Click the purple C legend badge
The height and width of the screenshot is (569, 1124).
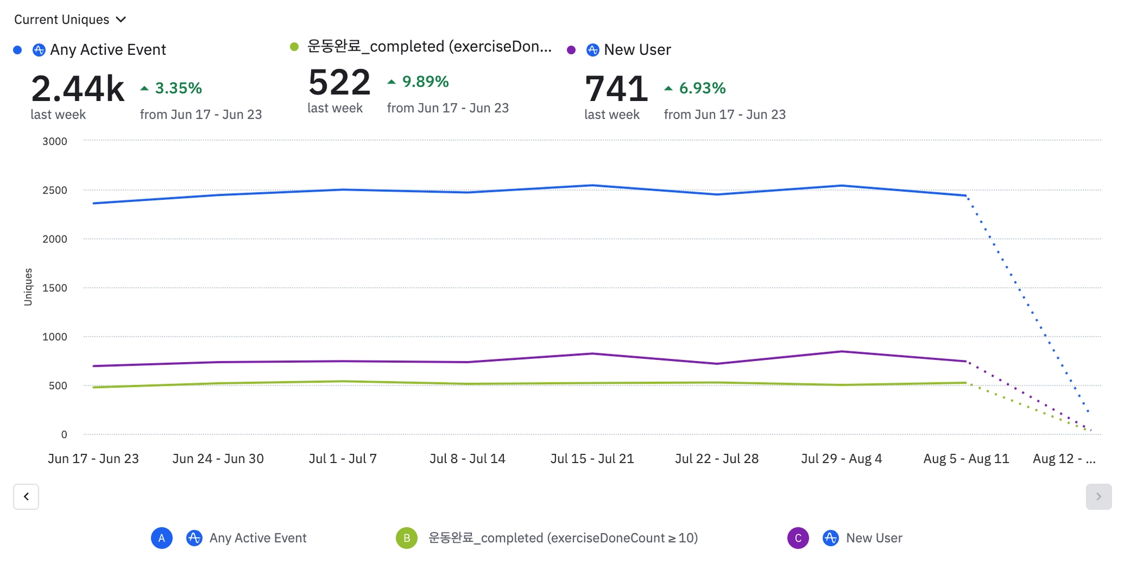798,538
